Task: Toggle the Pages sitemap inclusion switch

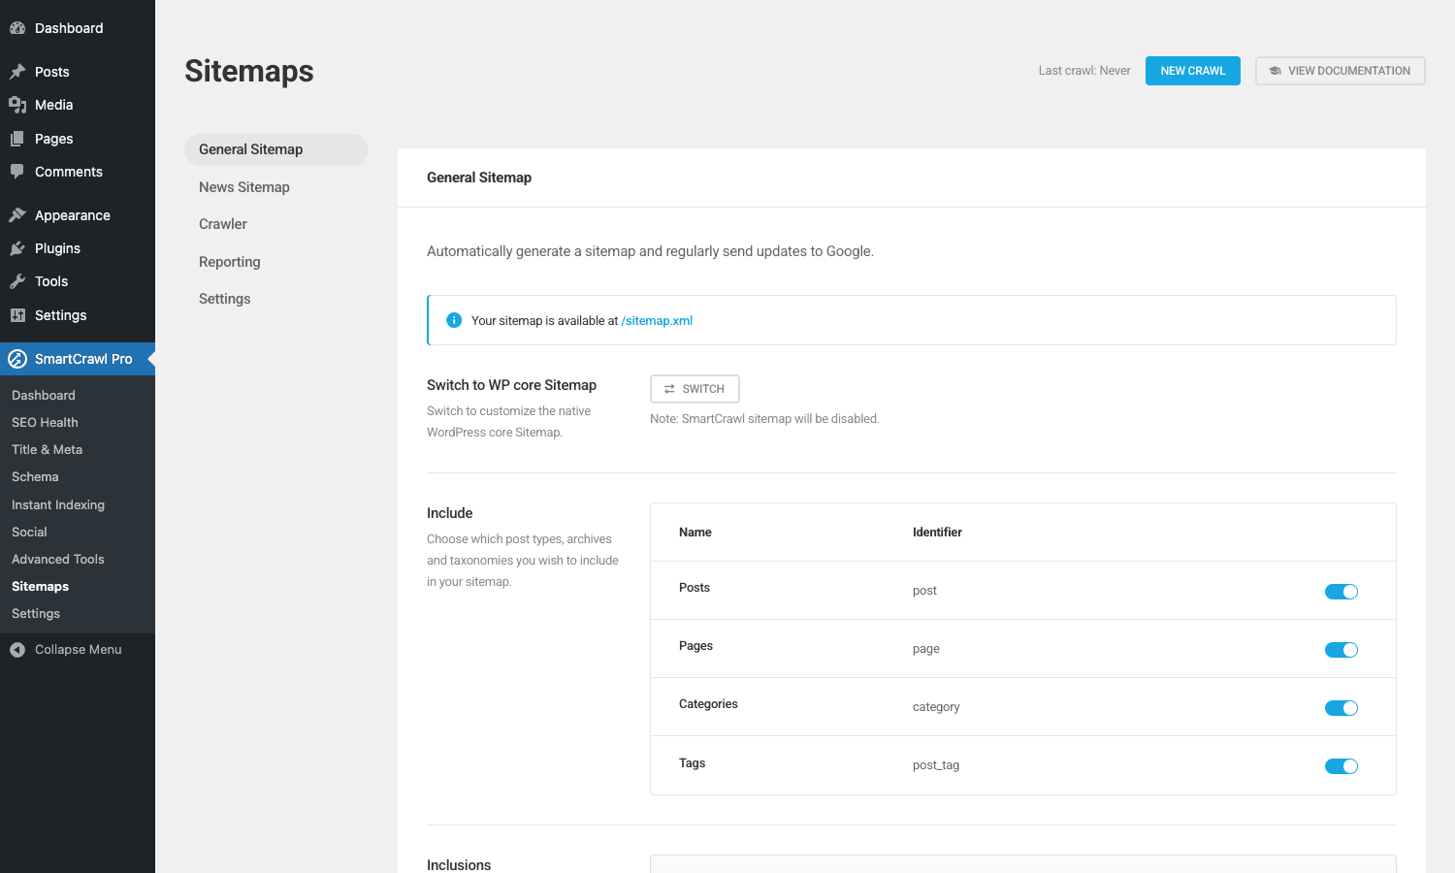Action: coord(1342,650)
